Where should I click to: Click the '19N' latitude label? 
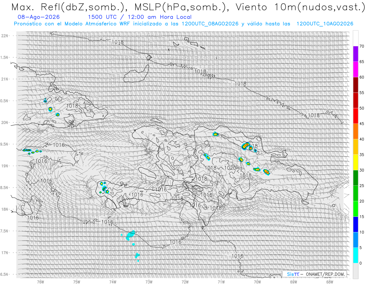click(5, 166)
